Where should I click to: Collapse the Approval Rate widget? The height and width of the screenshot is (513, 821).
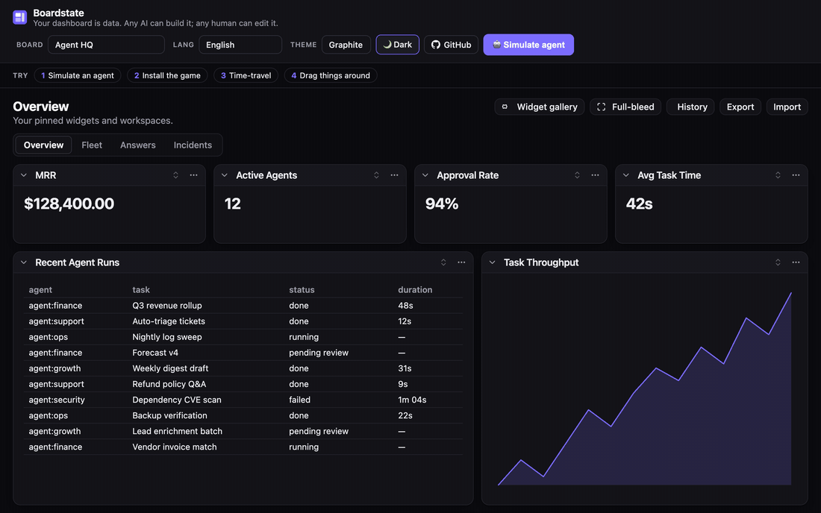coord(425,175)
